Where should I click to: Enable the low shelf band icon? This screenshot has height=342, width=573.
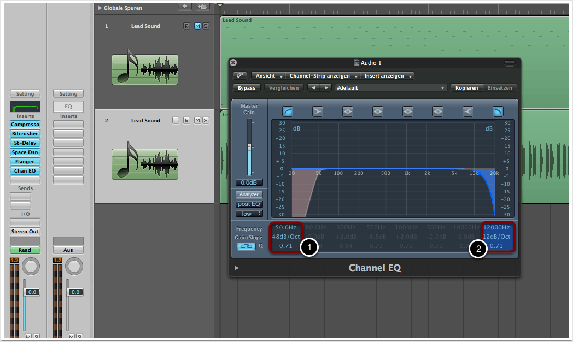(318, 111)
